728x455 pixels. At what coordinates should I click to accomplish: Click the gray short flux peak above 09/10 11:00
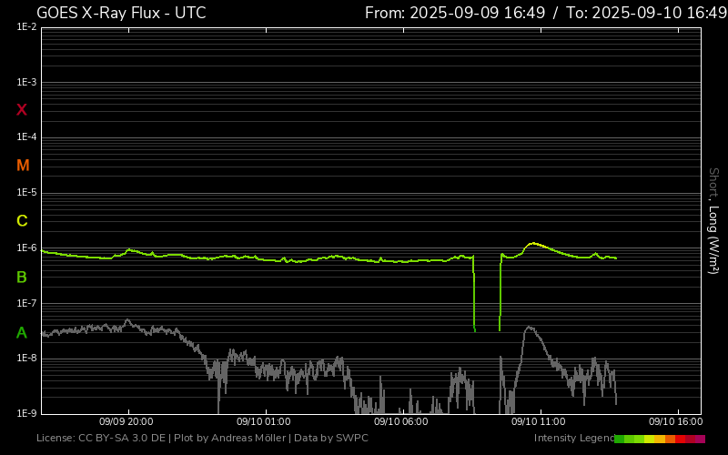530,329
